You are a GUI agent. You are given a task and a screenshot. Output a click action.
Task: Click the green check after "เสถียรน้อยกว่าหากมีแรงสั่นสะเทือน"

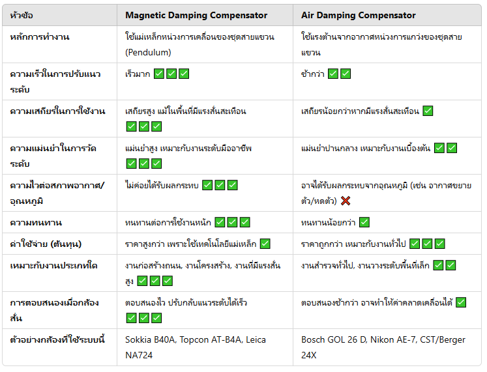pyautogui.click(x=428, y=111)
